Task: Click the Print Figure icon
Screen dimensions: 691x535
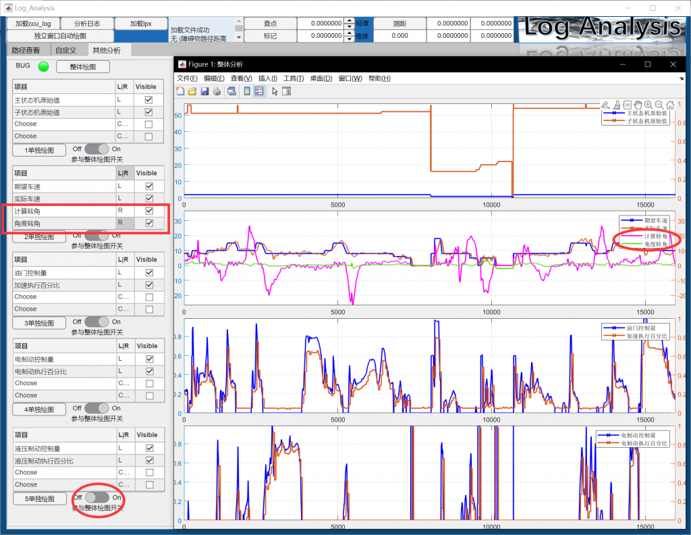Action: 216,91
